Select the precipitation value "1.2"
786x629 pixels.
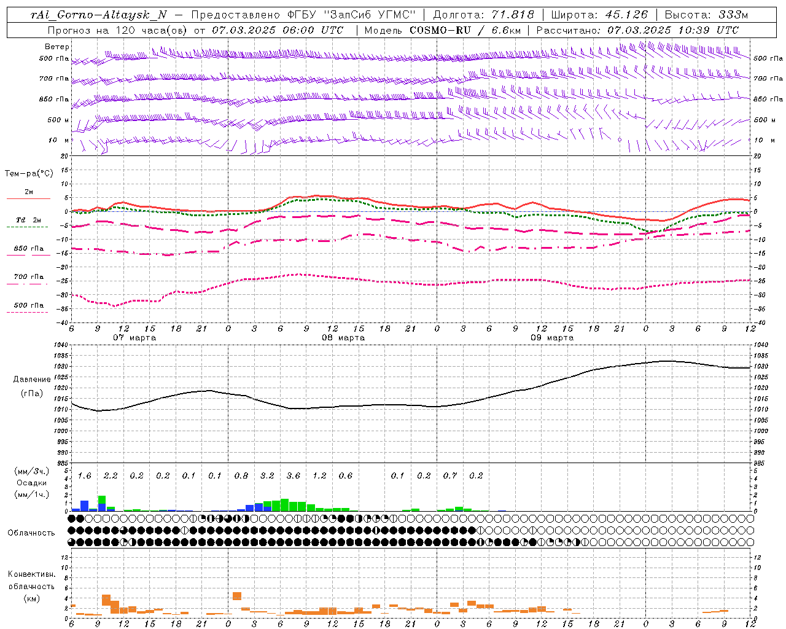(319, 475)
